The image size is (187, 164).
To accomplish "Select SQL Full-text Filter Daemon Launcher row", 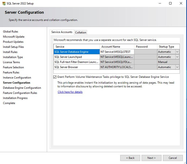I will [77, 62].
